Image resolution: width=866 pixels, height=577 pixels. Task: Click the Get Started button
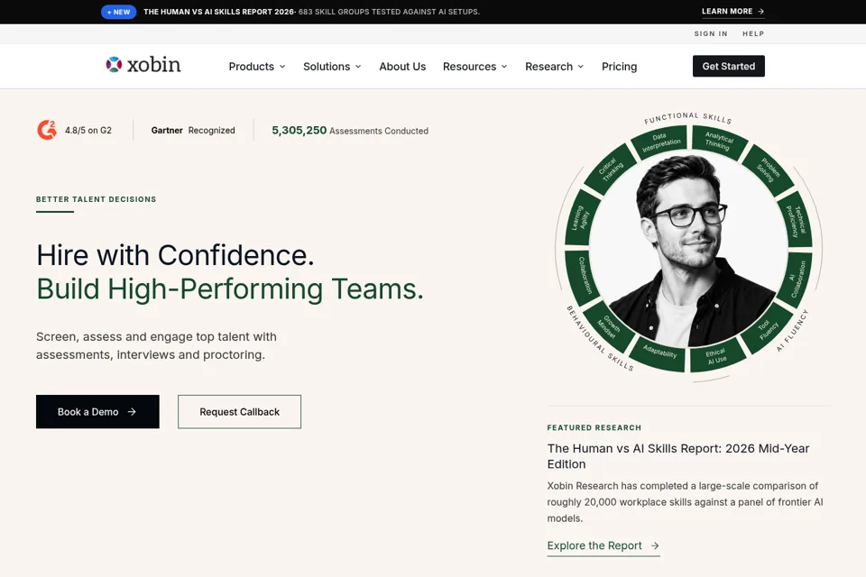coord(729,66)
